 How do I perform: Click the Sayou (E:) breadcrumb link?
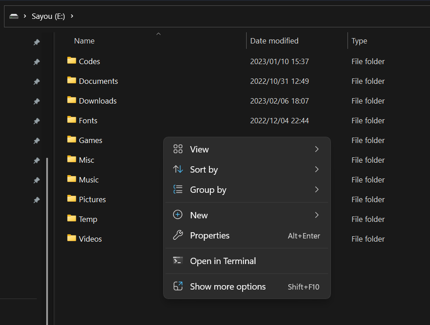pyautogui.click(x=48, y=16)
